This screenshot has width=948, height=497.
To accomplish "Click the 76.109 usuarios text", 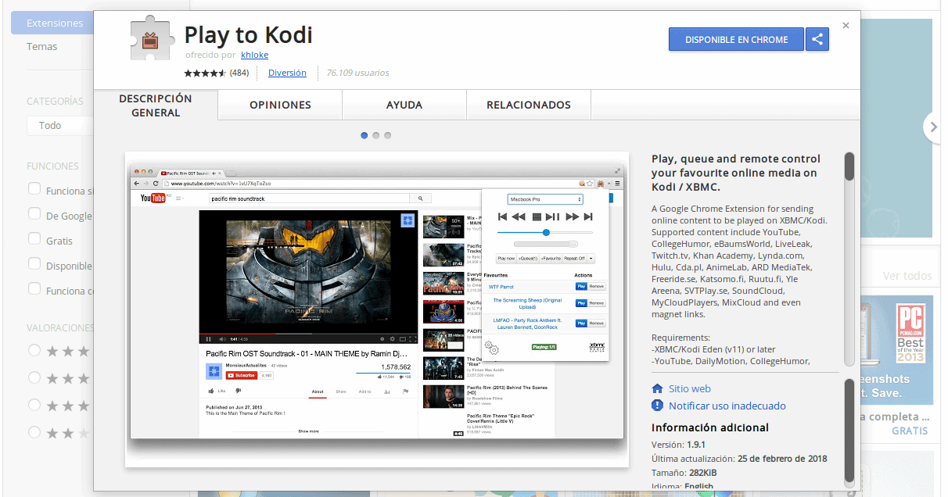I will click(357, 73).
